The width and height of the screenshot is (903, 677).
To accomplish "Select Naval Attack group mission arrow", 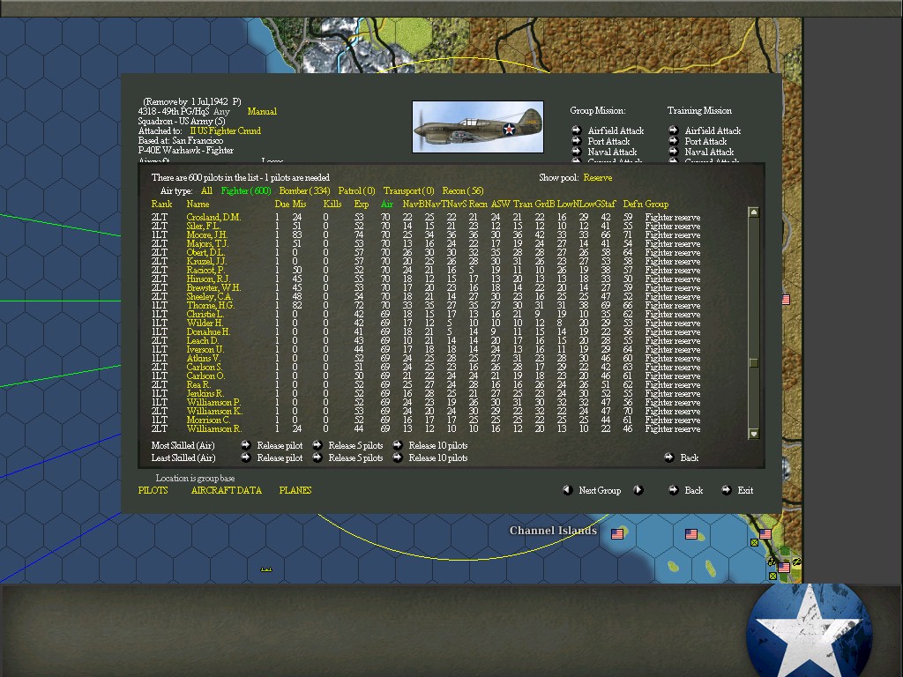I will [576, 152].
